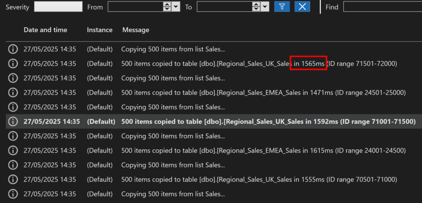The image size is (422, 203).
Task: Click into the From date field
Action: click(x=136, y=7)
